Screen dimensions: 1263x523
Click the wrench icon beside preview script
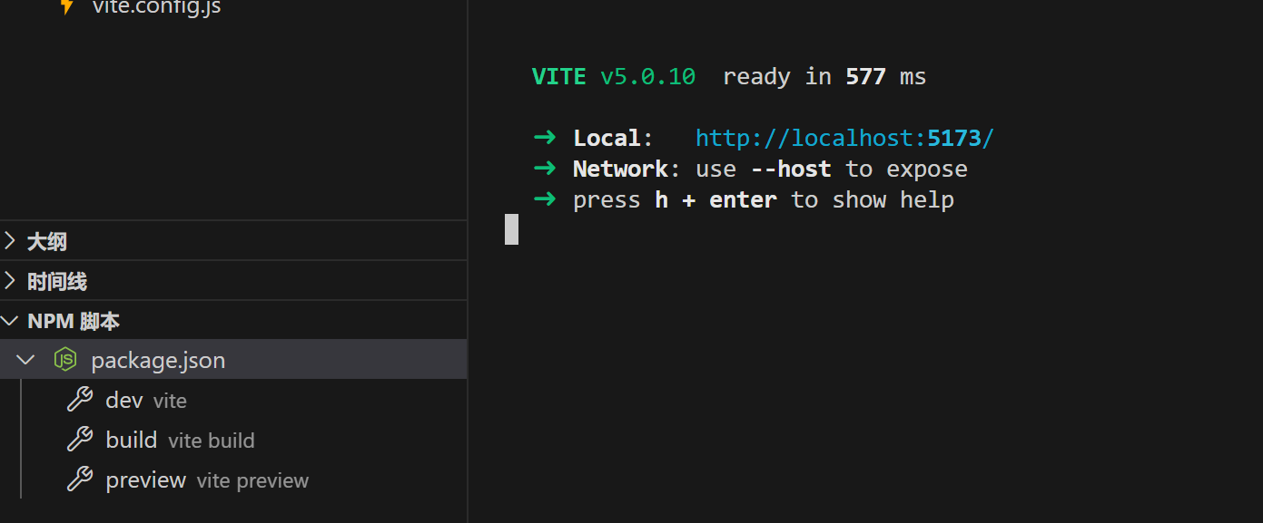tap(80, 479)
